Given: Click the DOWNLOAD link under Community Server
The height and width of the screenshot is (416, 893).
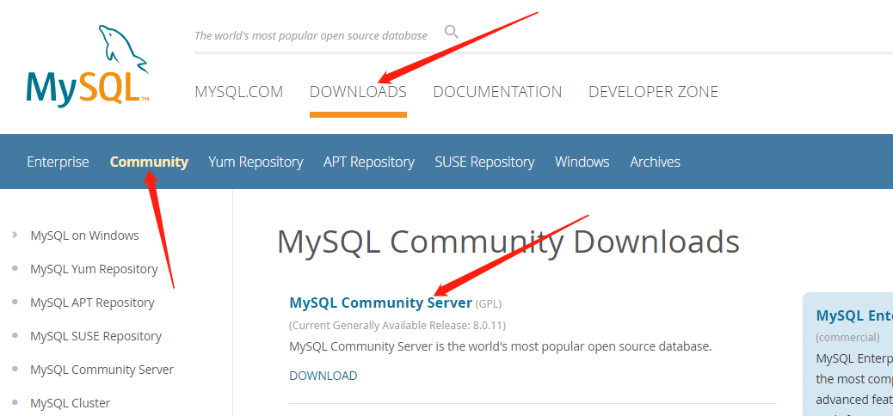Looking at the screenshot, I should [x=323, y=376].
